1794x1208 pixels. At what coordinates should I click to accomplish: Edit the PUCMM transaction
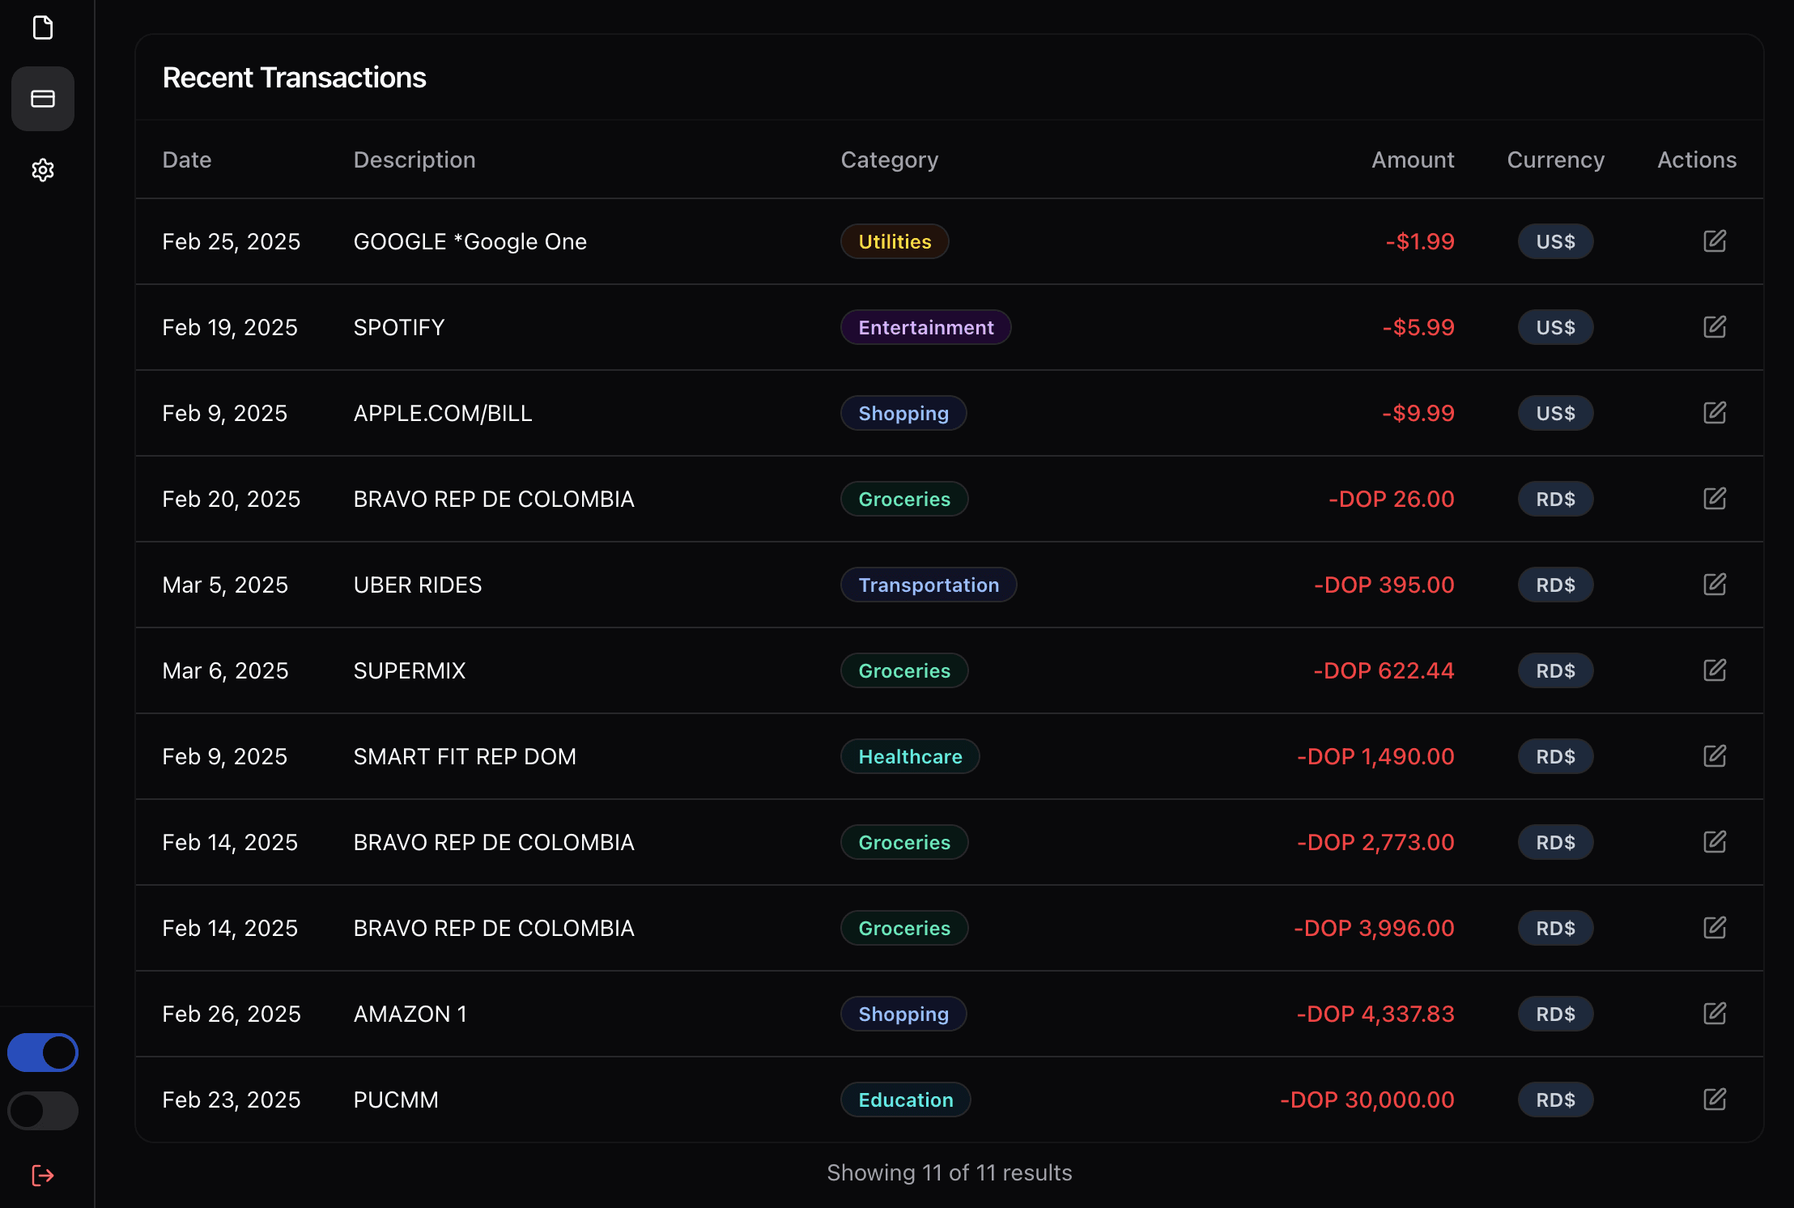[1715, 1100]
